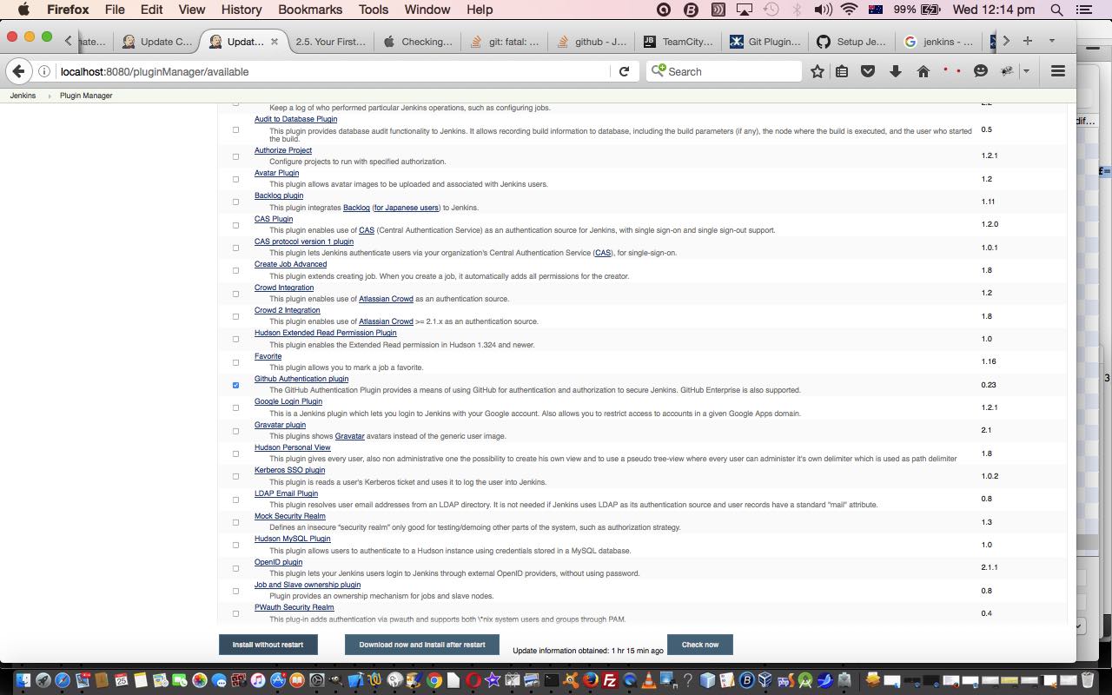Open the Tools menu
This screenshot has width=1112, height=695.
pos(374,10)
